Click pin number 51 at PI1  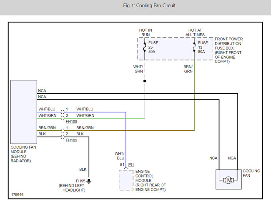(122, 165)
